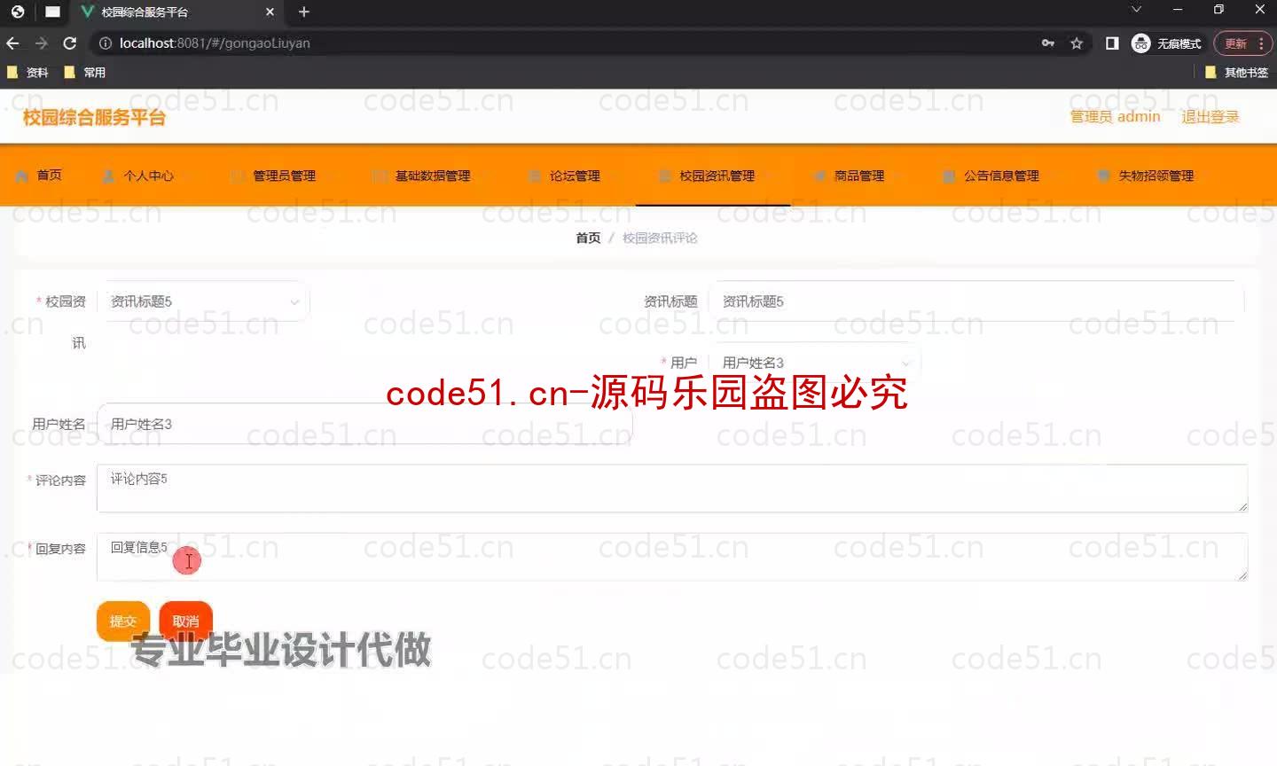Image resolution: width=1277 pixels, height=766 pixels.
Task: Open a new browser tab
Action: 304,12
